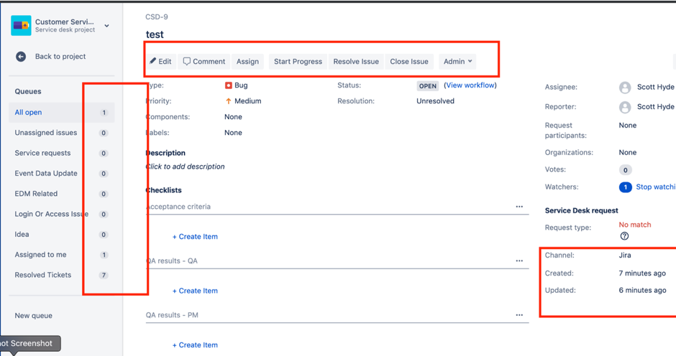
Task: Open the Service requests queue
Action: 62,153
